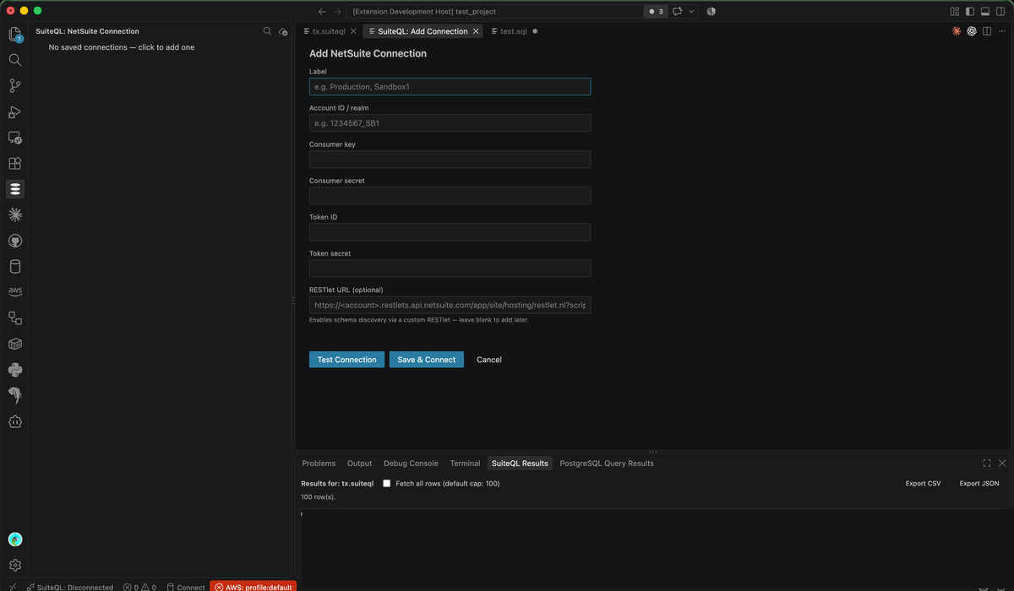Open the Remote Explorer view
Screen dimensions: 1014x591
tap(14, 138)
